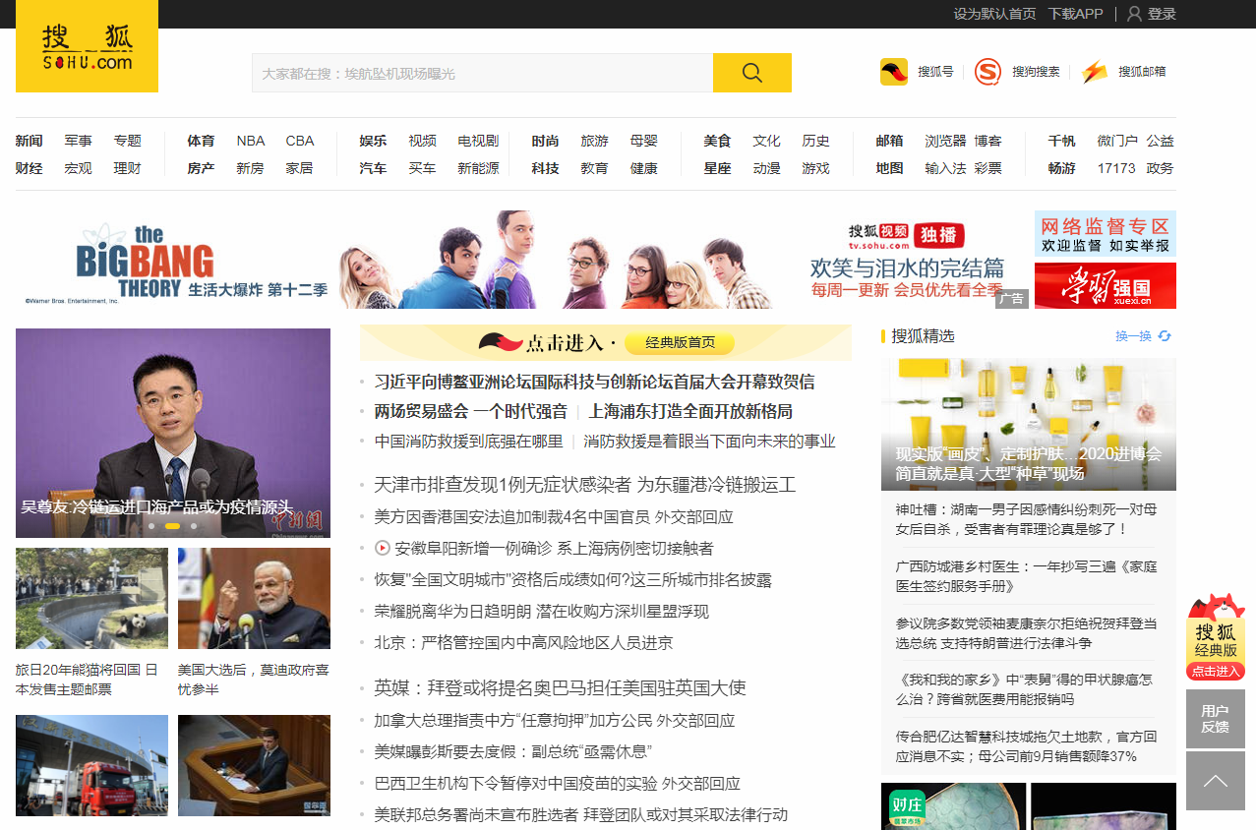Open the 科技 navigation channel
1256x830 pixels.
546,168
